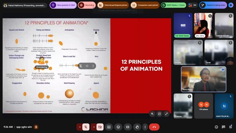Image resolution: width=236 pixels, height=133 pixels.
Task: Toggle the microphone mute button
Action: 86,127
